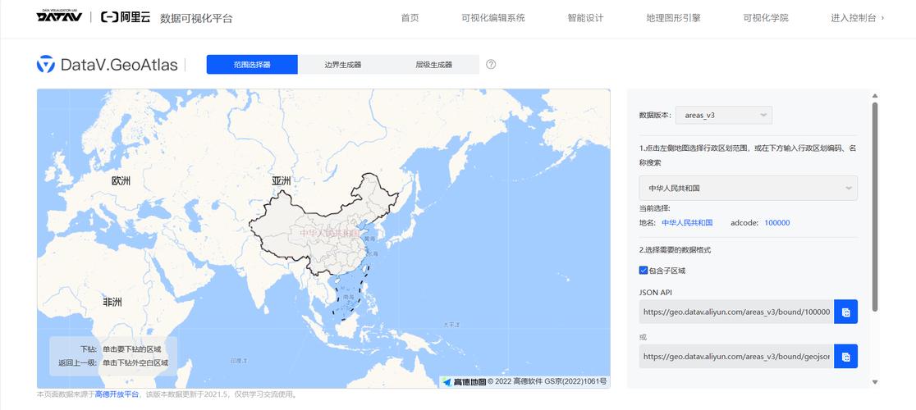Go to 首页 in the top navigation
This screenshot has height=410, width=916.
click(x=410, y=18)
